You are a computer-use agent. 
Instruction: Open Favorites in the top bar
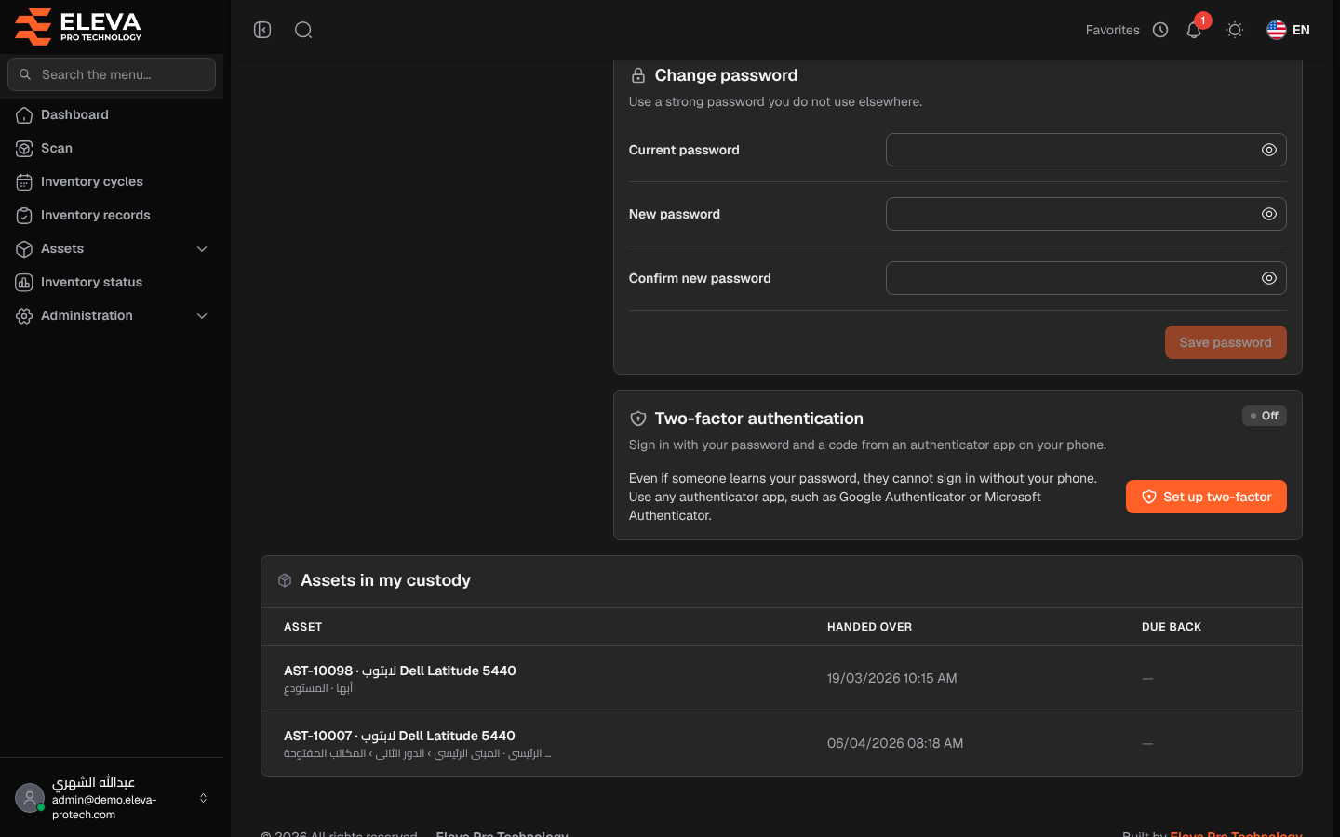[1112, 30]
